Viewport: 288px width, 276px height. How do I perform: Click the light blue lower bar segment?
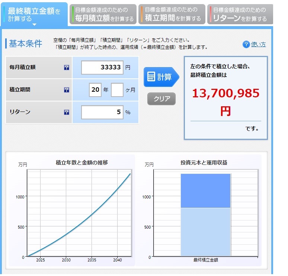205,231
